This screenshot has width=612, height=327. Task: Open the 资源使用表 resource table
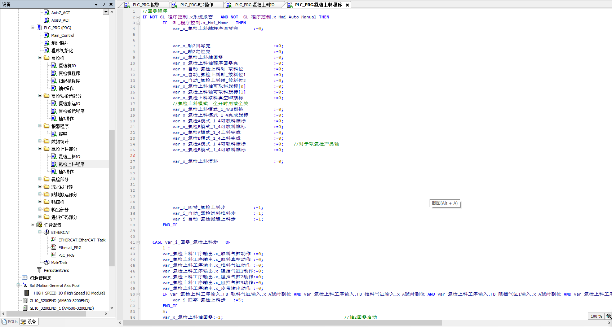point(40,278)
